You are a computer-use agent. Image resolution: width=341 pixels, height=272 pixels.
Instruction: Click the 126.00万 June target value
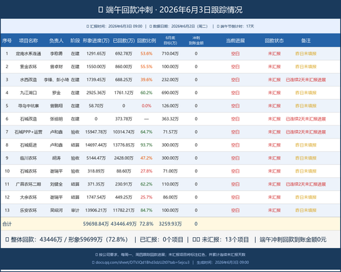coord(170,106)
